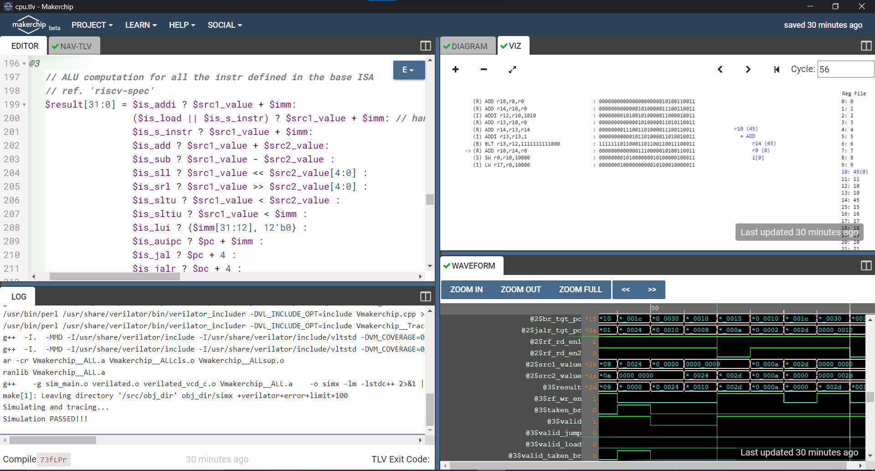
Task: Click waveform time marker 50
Action: click(x=655, y=308)
